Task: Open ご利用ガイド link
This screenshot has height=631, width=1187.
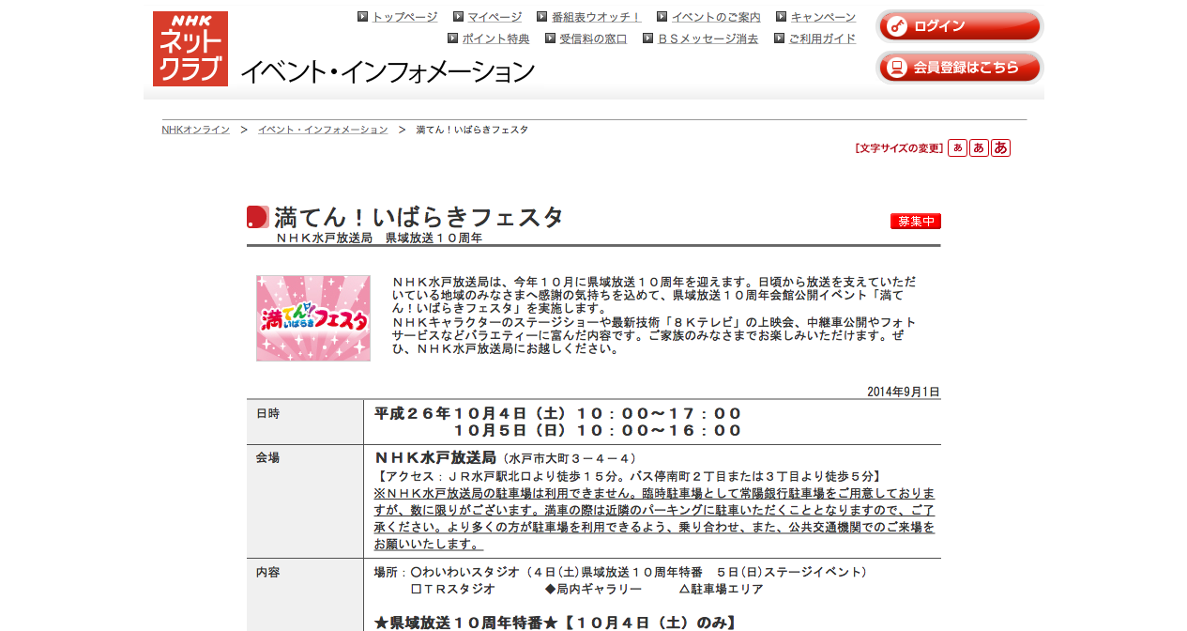Action: (x=822, y=38)
